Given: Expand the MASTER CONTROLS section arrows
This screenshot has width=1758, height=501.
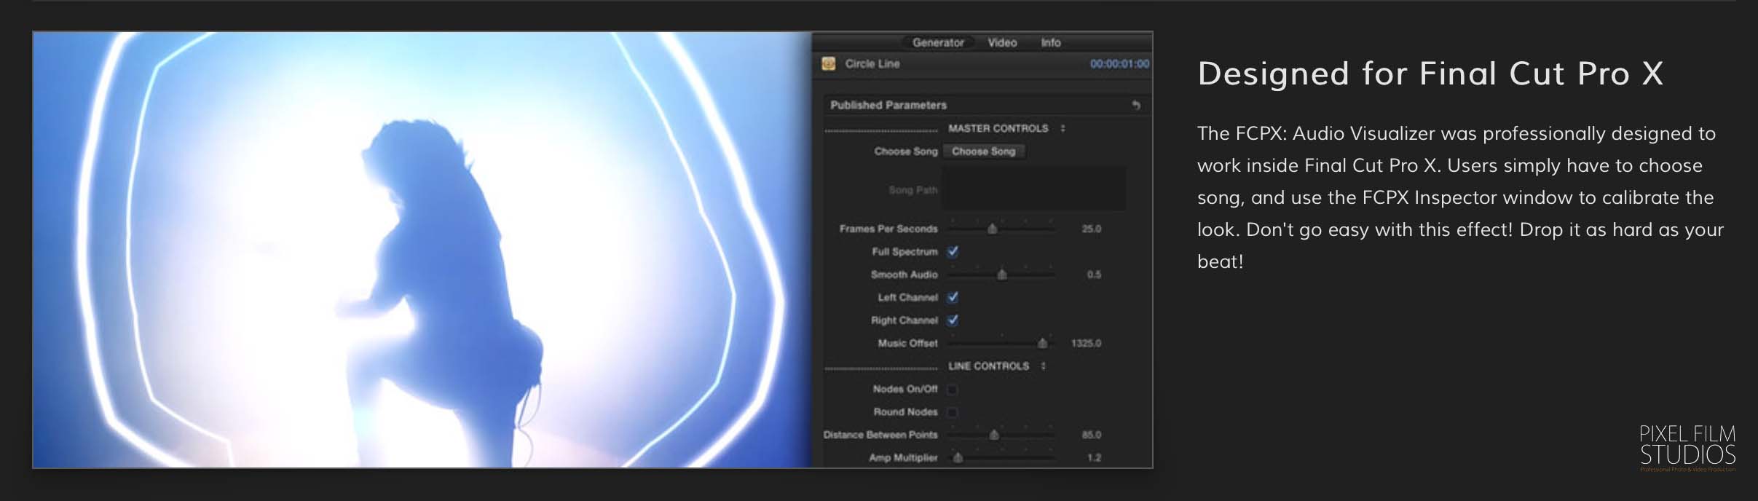Looking at the screenshot, I should click(1063, 128).
